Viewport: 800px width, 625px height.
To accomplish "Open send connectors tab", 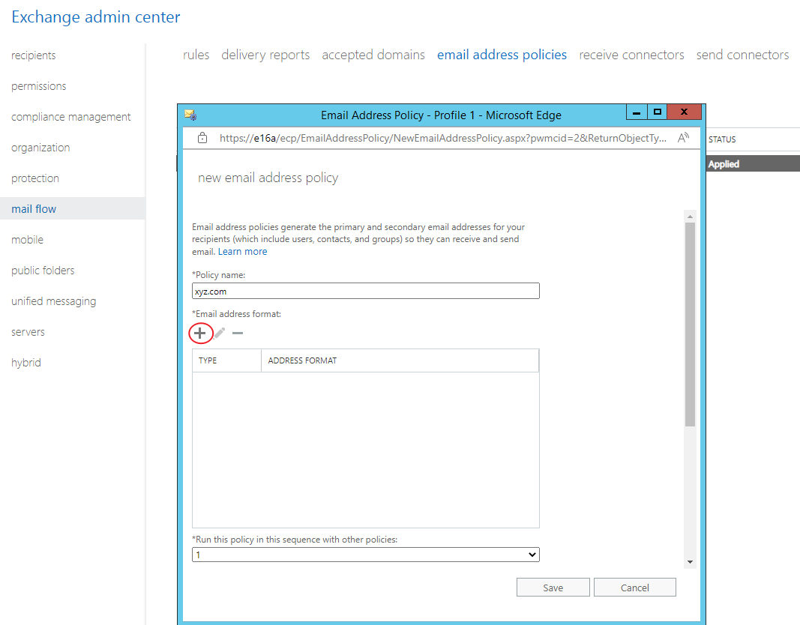I will [742, 55].
